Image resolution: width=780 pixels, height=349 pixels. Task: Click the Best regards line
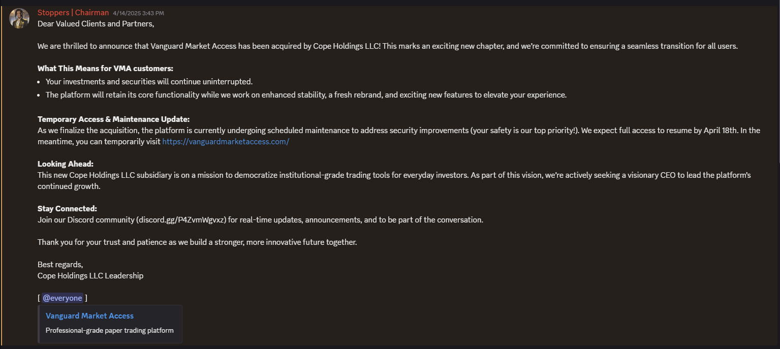pos(60,265)
